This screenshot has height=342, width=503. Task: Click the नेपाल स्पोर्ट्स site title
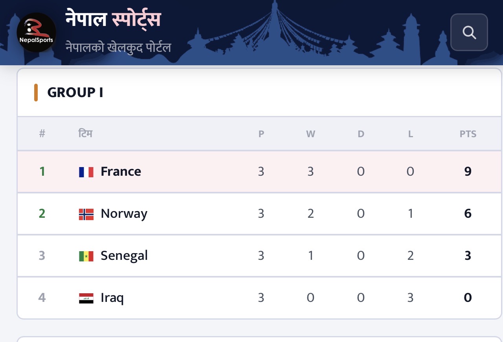tap(113, 20)
